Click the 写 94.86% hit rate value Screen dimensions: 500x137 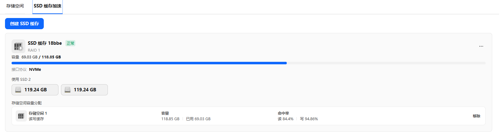[x=309, y=119]
